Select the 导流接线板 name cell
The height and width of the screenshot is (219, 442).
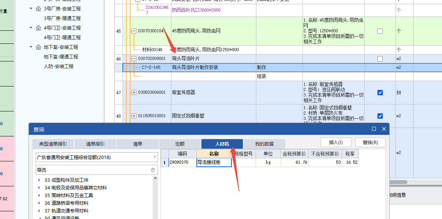pyautogui.click(x=214, y=163)
